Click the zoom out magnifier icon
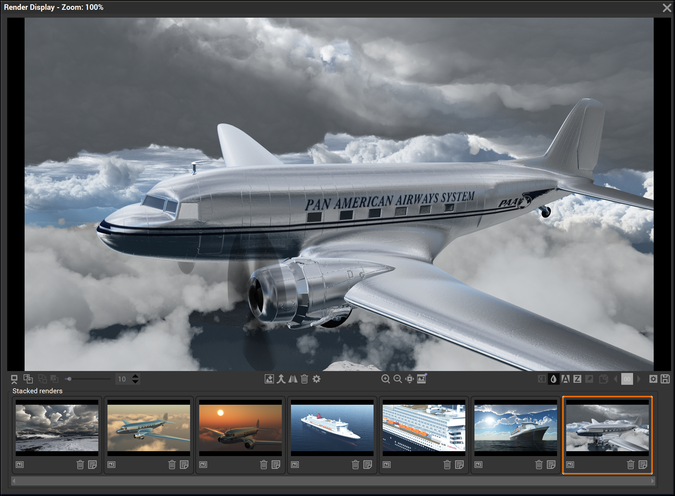 tap(397, 379)
